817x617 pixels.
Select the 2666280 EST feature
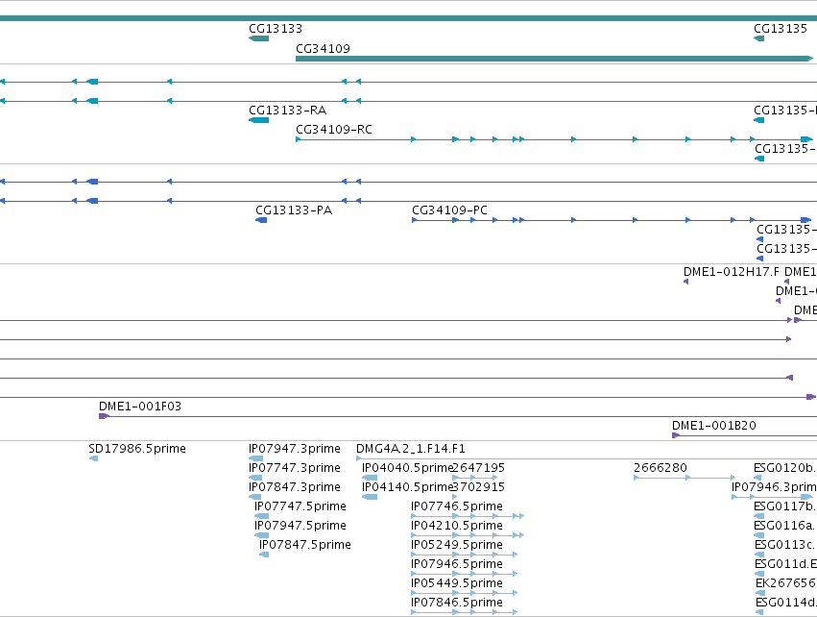685,478
